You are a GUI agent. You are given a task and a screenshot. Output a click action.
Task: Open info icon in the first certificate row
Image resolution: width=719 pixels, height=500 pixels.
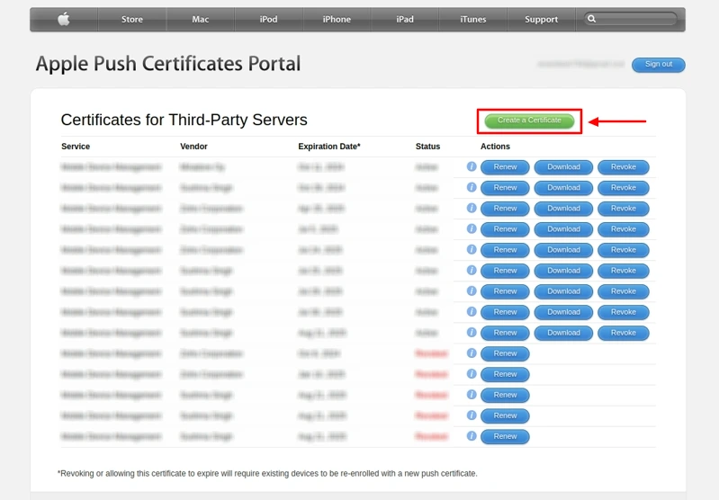pyautogui.click(x=472, y=166)
